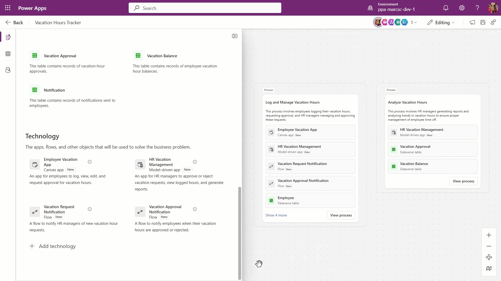Image resolution: width=501 pixels, height=281 pixels.
Task: Click Add technology
Action: 52,246
